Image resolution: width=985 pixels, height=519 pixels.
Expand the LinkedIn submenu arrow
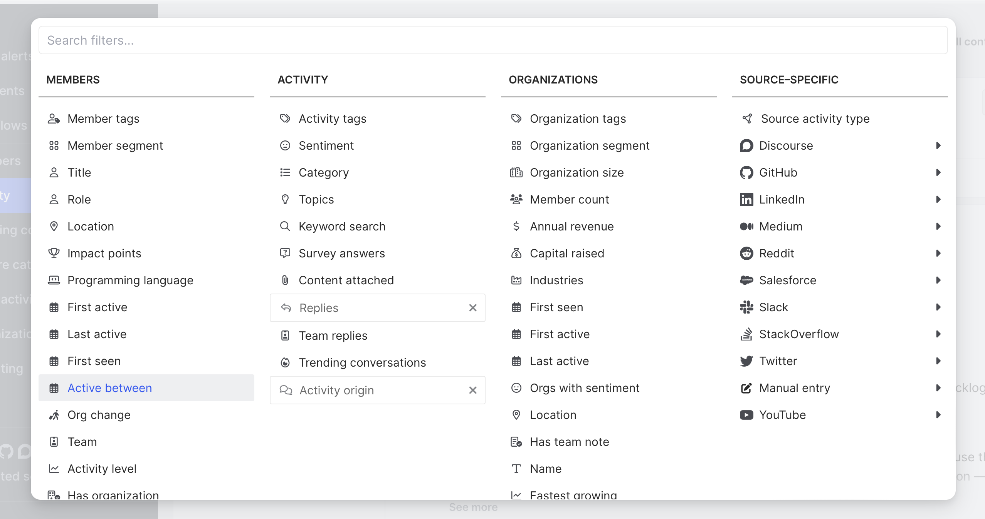click(x=938, y=200)
